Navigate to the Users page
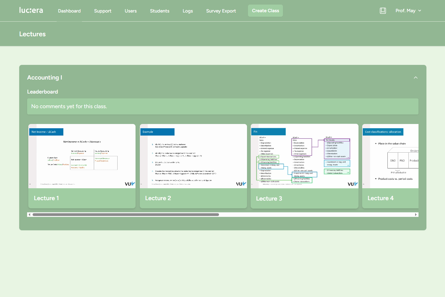445x297 pixels. tap(131, 11)
